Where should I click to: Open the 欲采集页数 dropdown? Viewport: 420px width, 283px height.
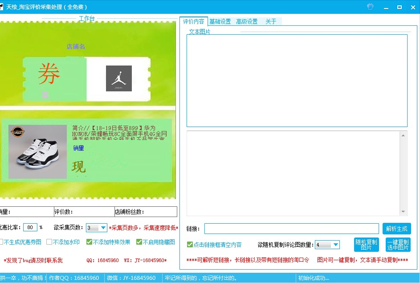[103, 228]
